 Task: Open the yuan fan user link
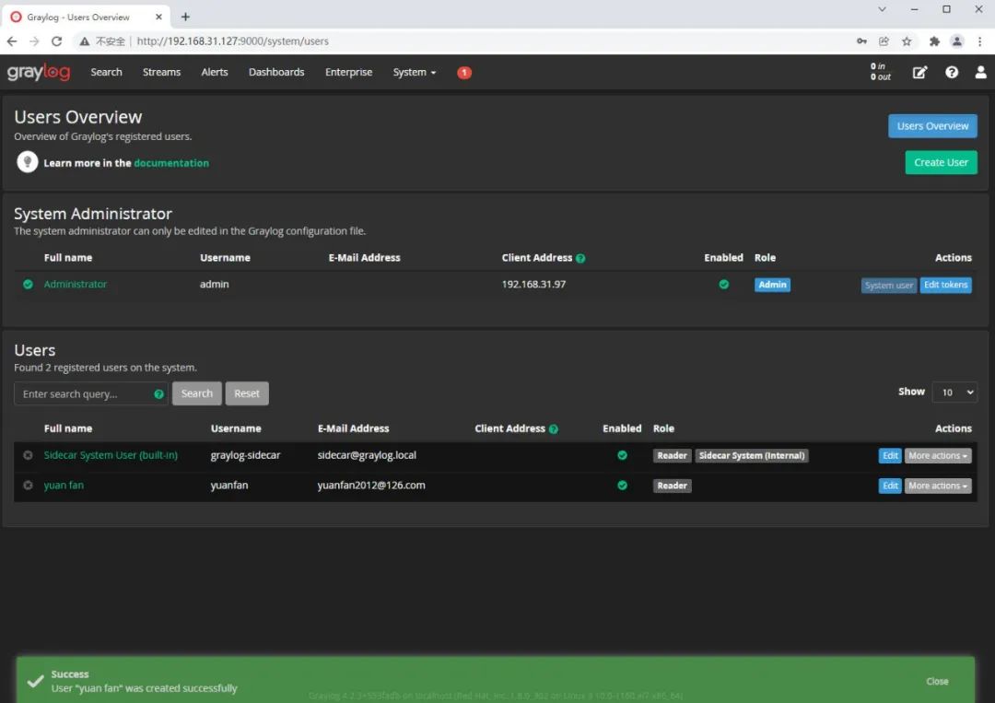point(64,486)
